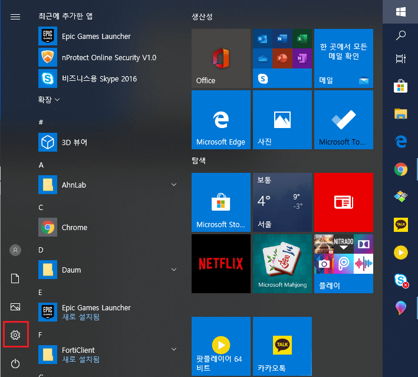Viewport: 418px width, 377px height.
Task: Click the letter E section header
Action: click(x=40, y=293)
